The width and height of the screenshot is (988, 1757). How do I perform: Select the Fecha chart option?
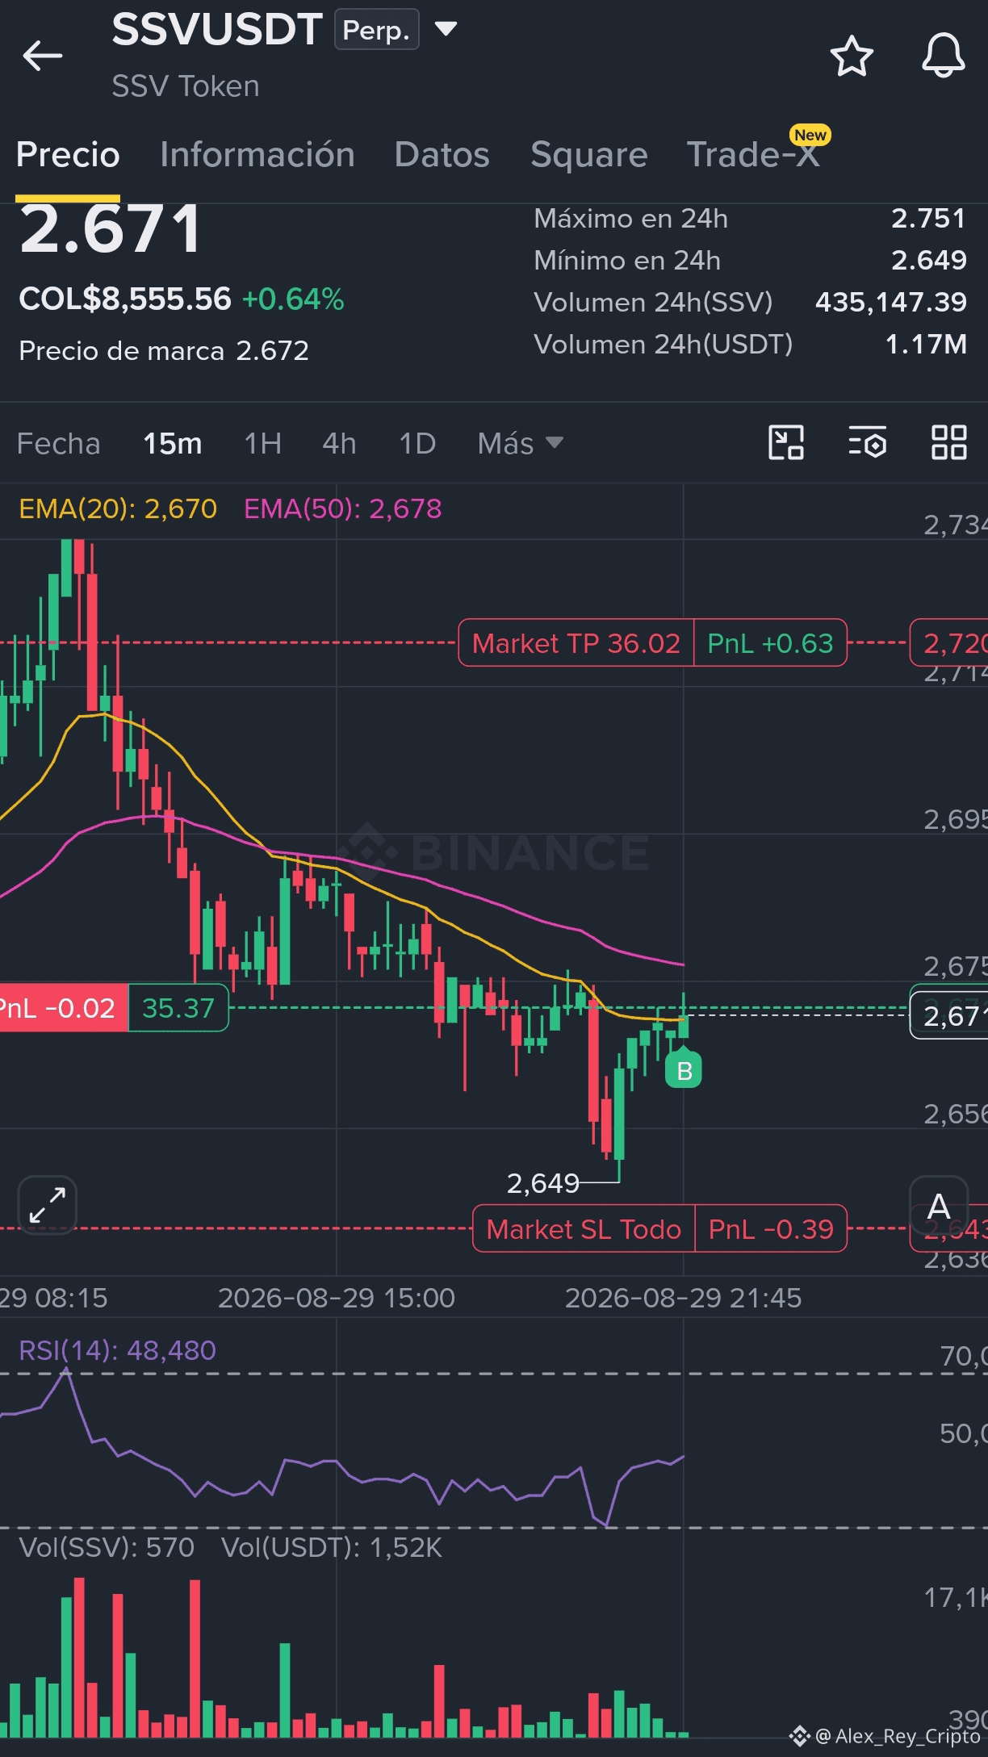pos(58,443)
